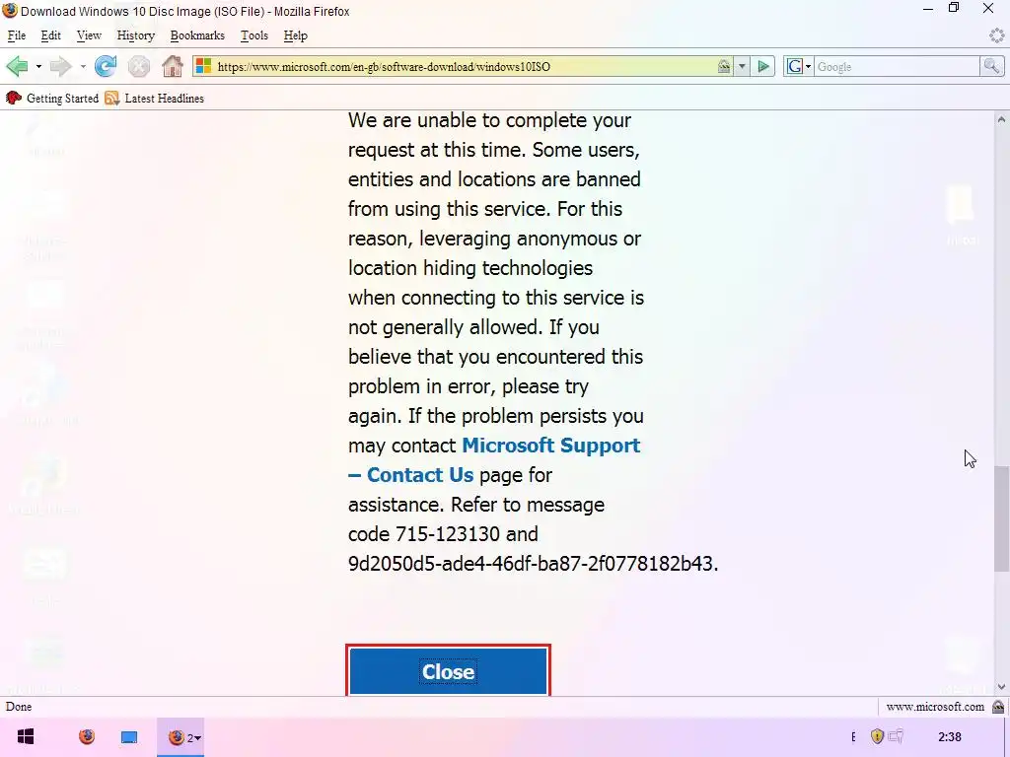The width and height of the screenshot is (1010, 757).
Task: Open the Windows Start button
Action: 26,736
